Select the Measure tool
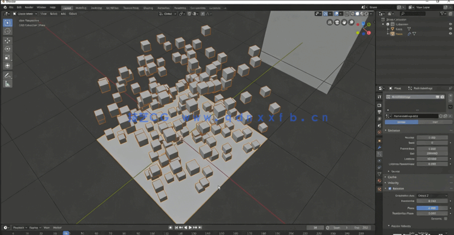Viewport: 454px width, 235px height. point(8,84)
